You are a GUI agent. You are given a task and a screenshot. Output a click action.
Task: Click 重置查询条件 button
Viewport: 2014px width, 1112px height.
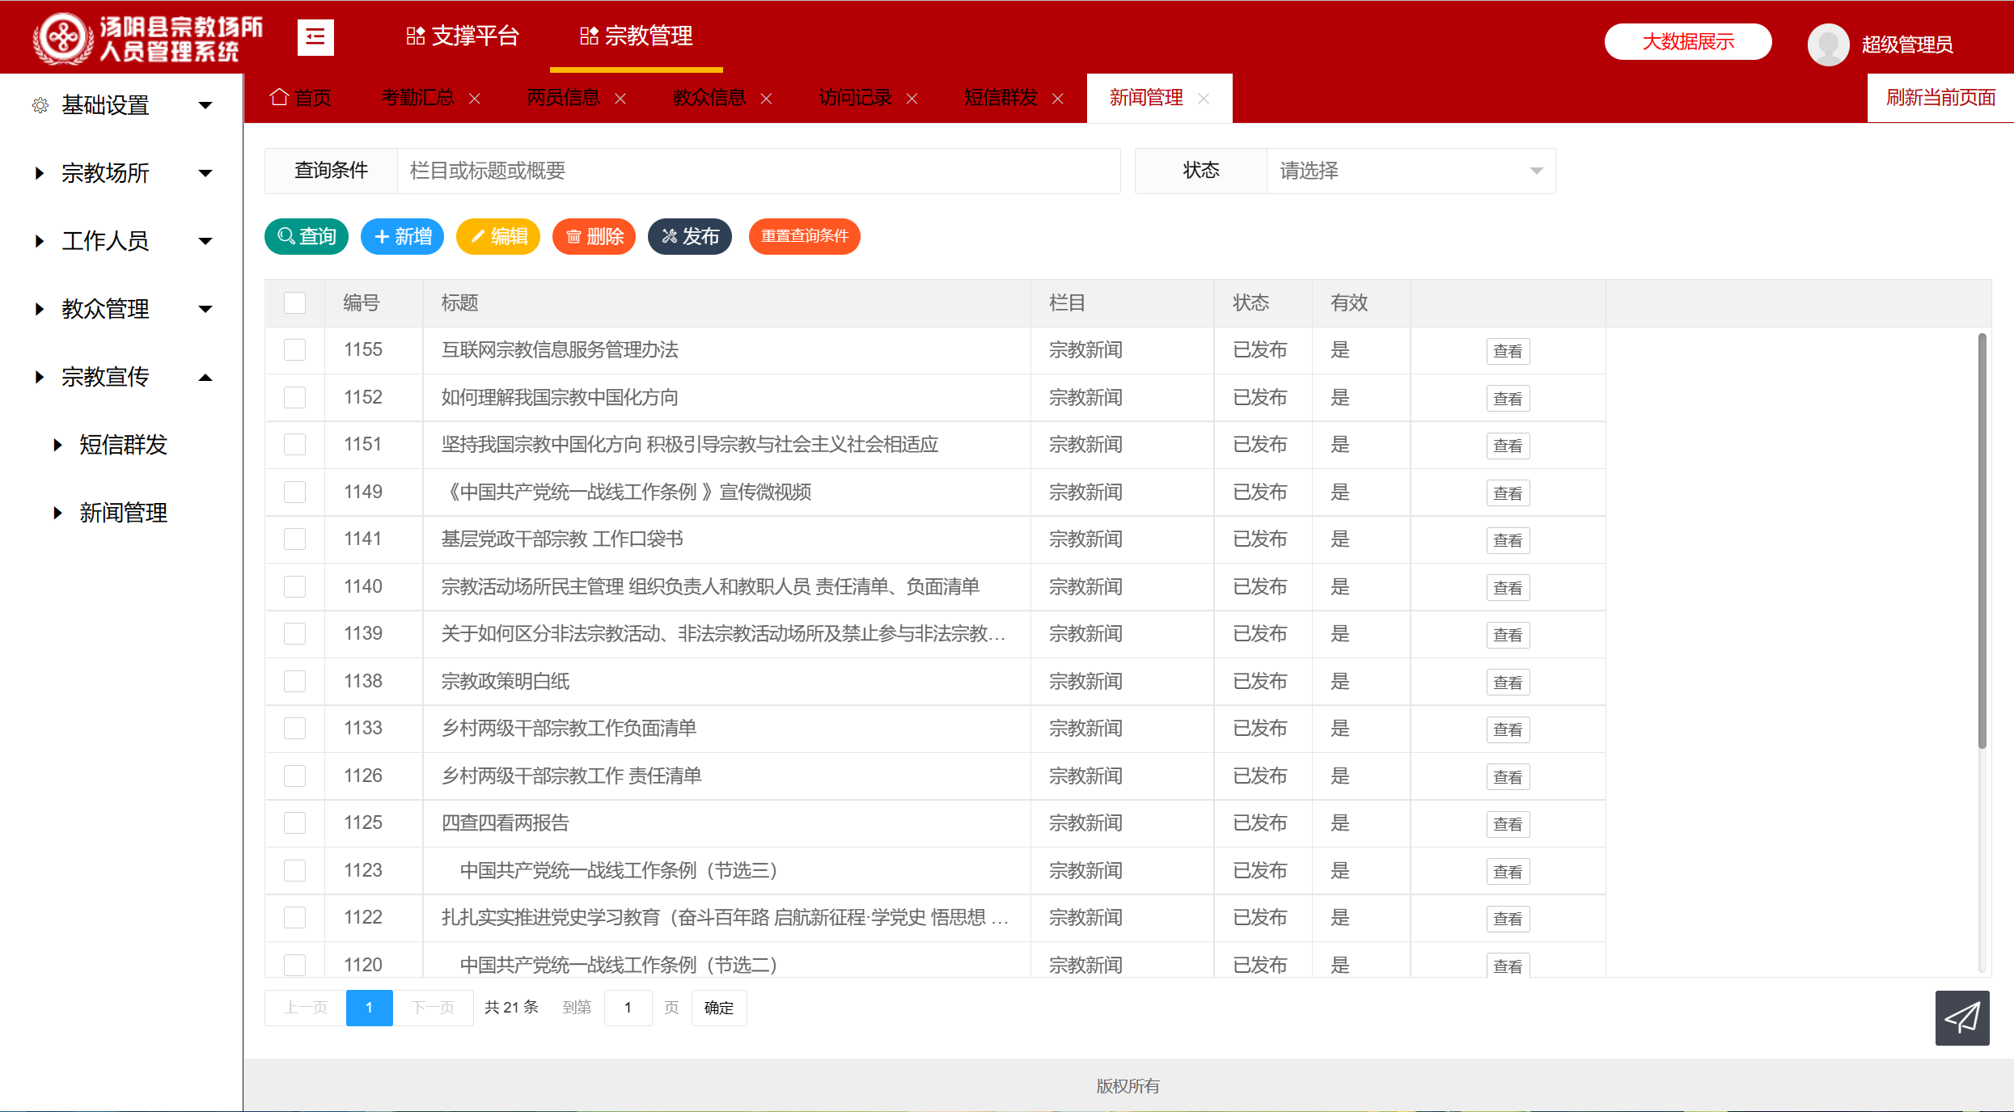tap(804, 236)
